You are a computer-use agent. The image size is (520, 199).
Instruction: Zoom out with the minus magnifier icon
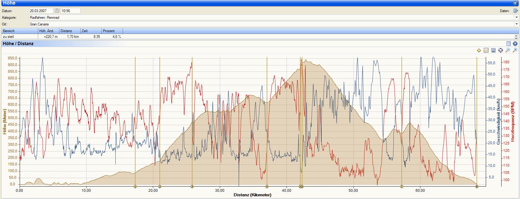(x=508, y=50)
